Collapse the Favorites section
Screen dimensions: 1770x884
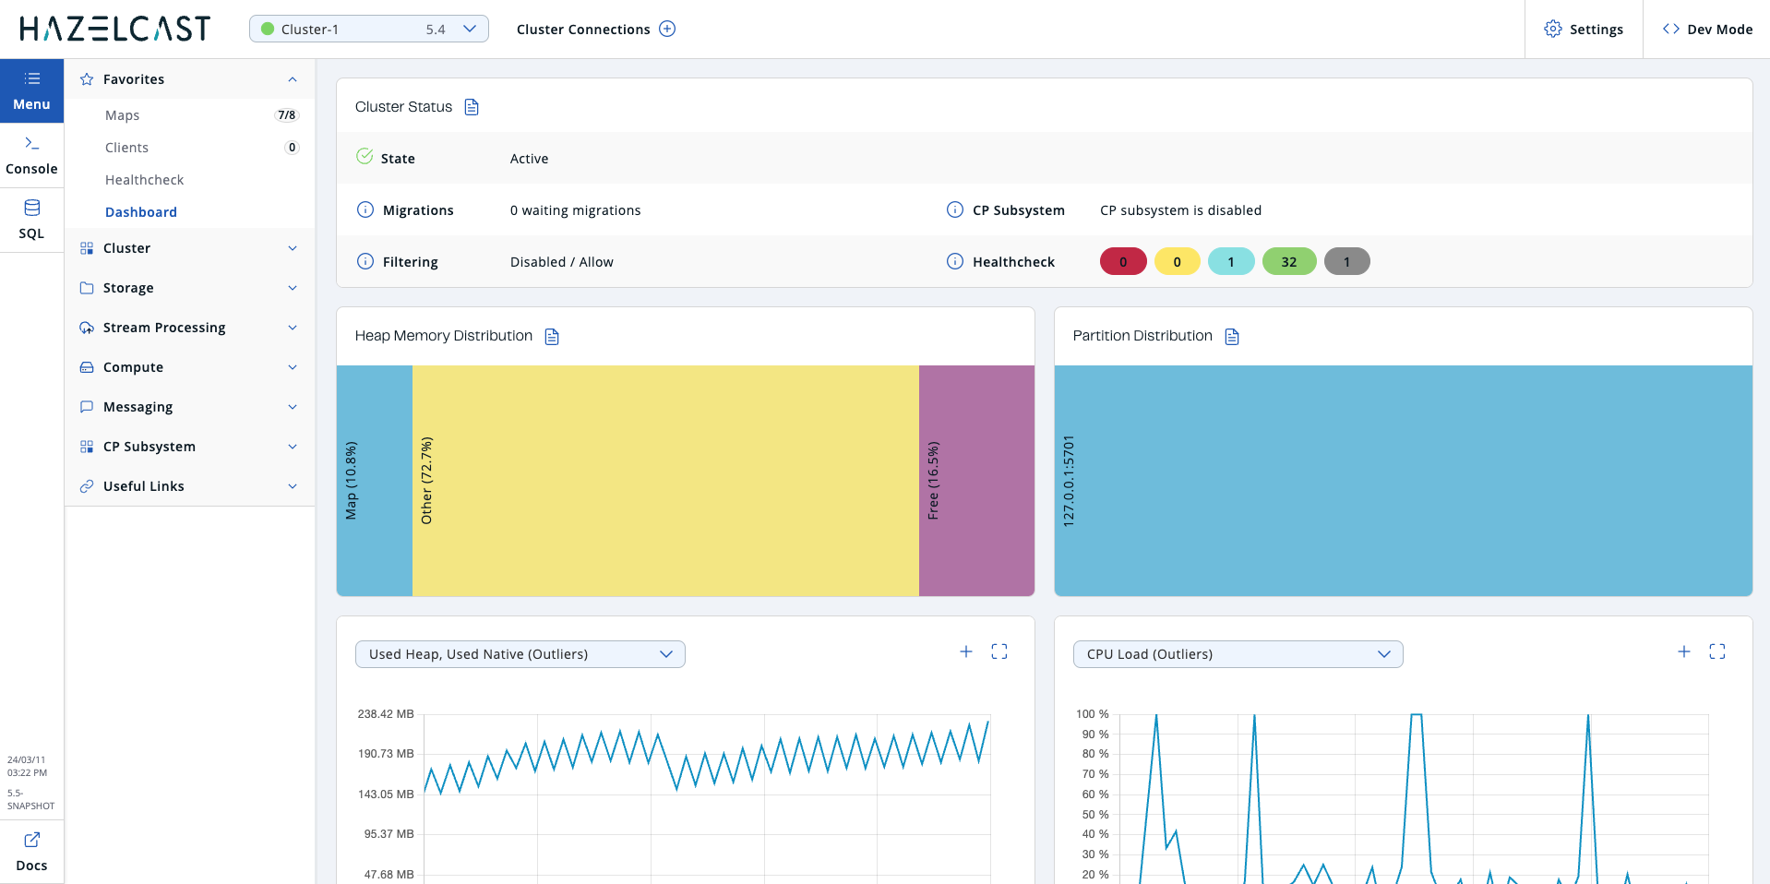point(293,79)
